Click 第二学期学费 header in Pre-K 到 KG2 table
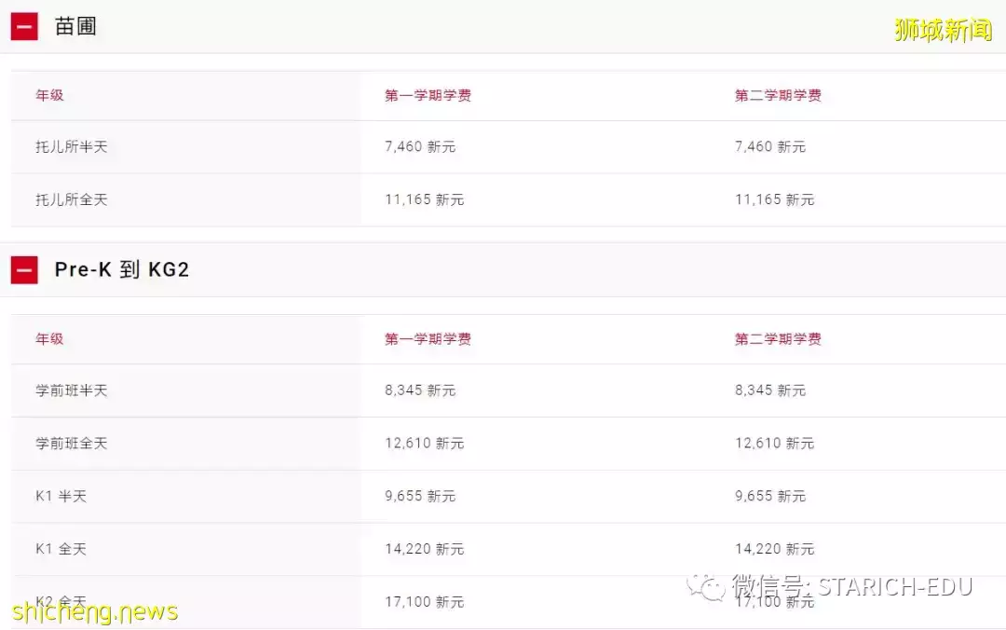1006x630 pixels. pyautogui.click(x=778, y=339)
